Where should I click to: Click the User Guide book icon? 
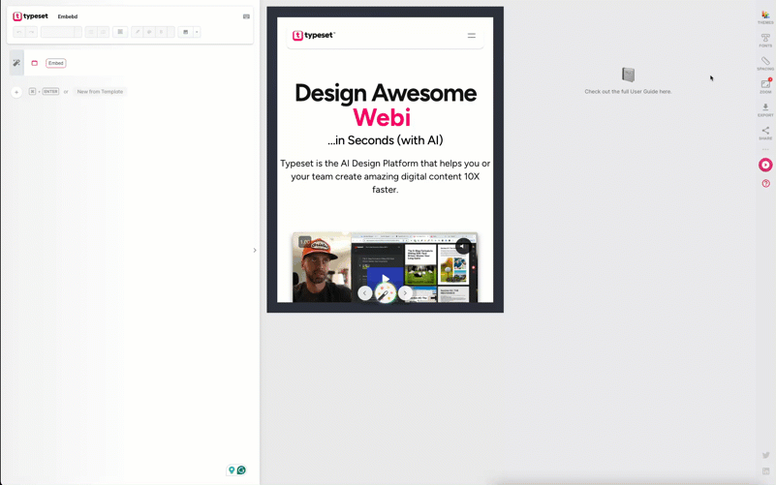[x=628, y=75]
